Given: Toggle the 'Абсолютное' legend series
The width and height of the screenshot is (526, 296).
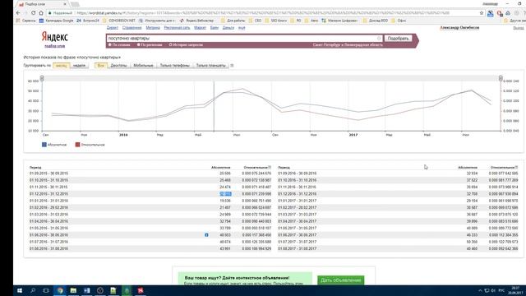Looking at the screenshot, I should tap(54, 145).
